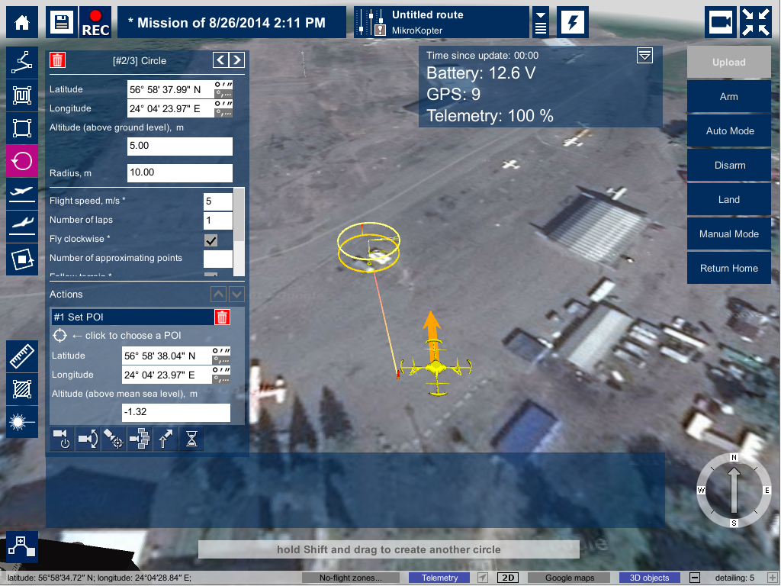This screenshot has width=781, height=586.
Task: Toggle the follow-vehicle arrow icon in status bar
Action: point(482,578)
